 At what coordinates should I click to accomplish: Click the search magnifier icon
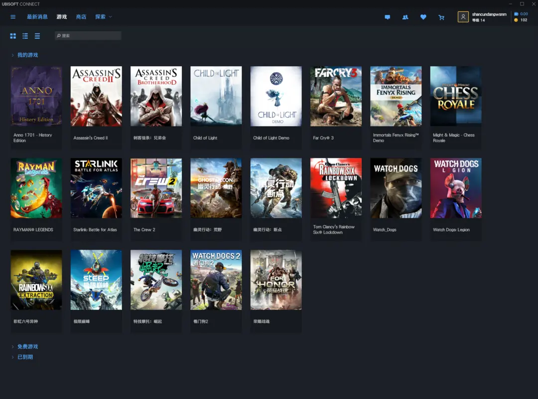tap(59, 36)
